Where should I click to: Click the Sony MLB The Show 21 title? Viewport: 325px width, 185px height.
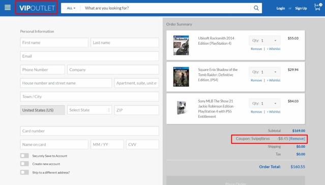[216, 109]
